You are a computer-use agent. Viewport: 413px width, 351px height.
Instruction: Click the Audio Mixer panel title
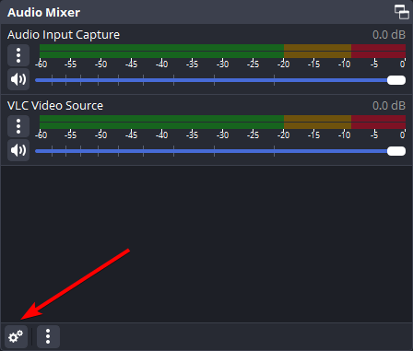pos(43,13)
